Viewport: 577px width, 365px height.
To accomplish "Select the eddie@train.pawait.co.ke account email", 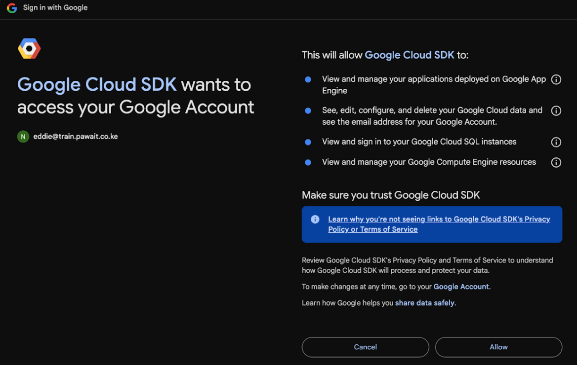I will 76,137.
